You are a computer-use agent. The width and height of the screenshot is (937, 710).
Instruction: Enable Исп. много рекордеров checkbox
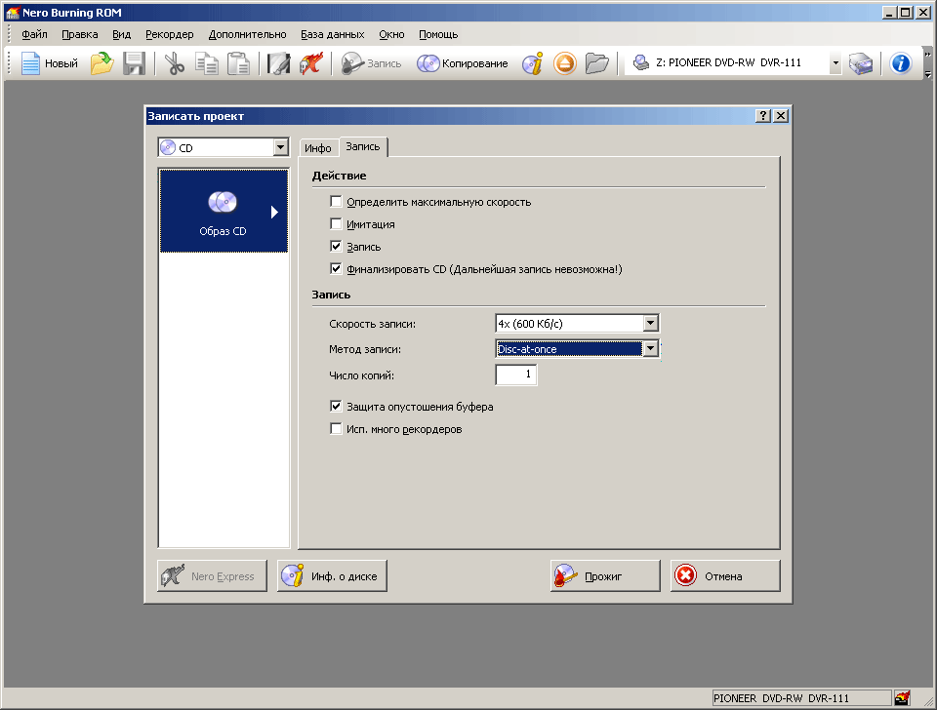(x=336, y=429)
